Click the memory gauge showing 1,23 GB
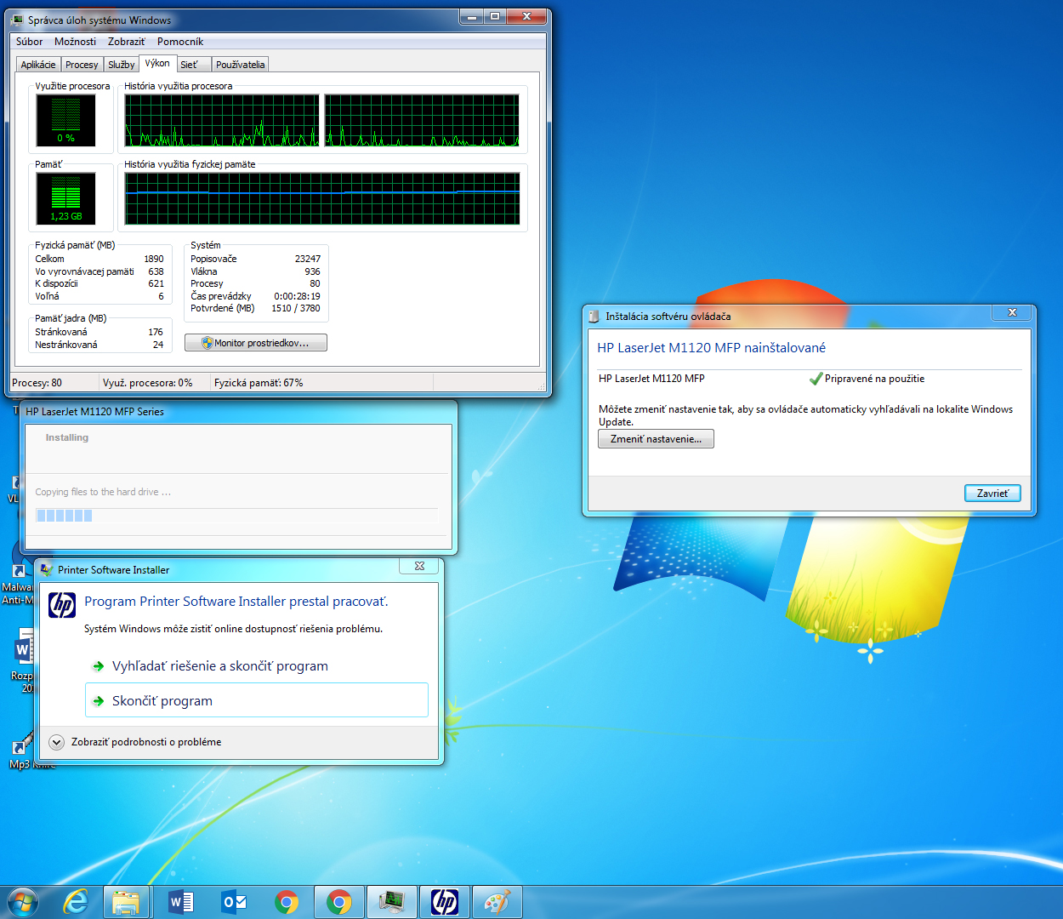Image resolution: width=1063 pixels, height=919 pixels. pyautogui.click(x=65, y=198)
